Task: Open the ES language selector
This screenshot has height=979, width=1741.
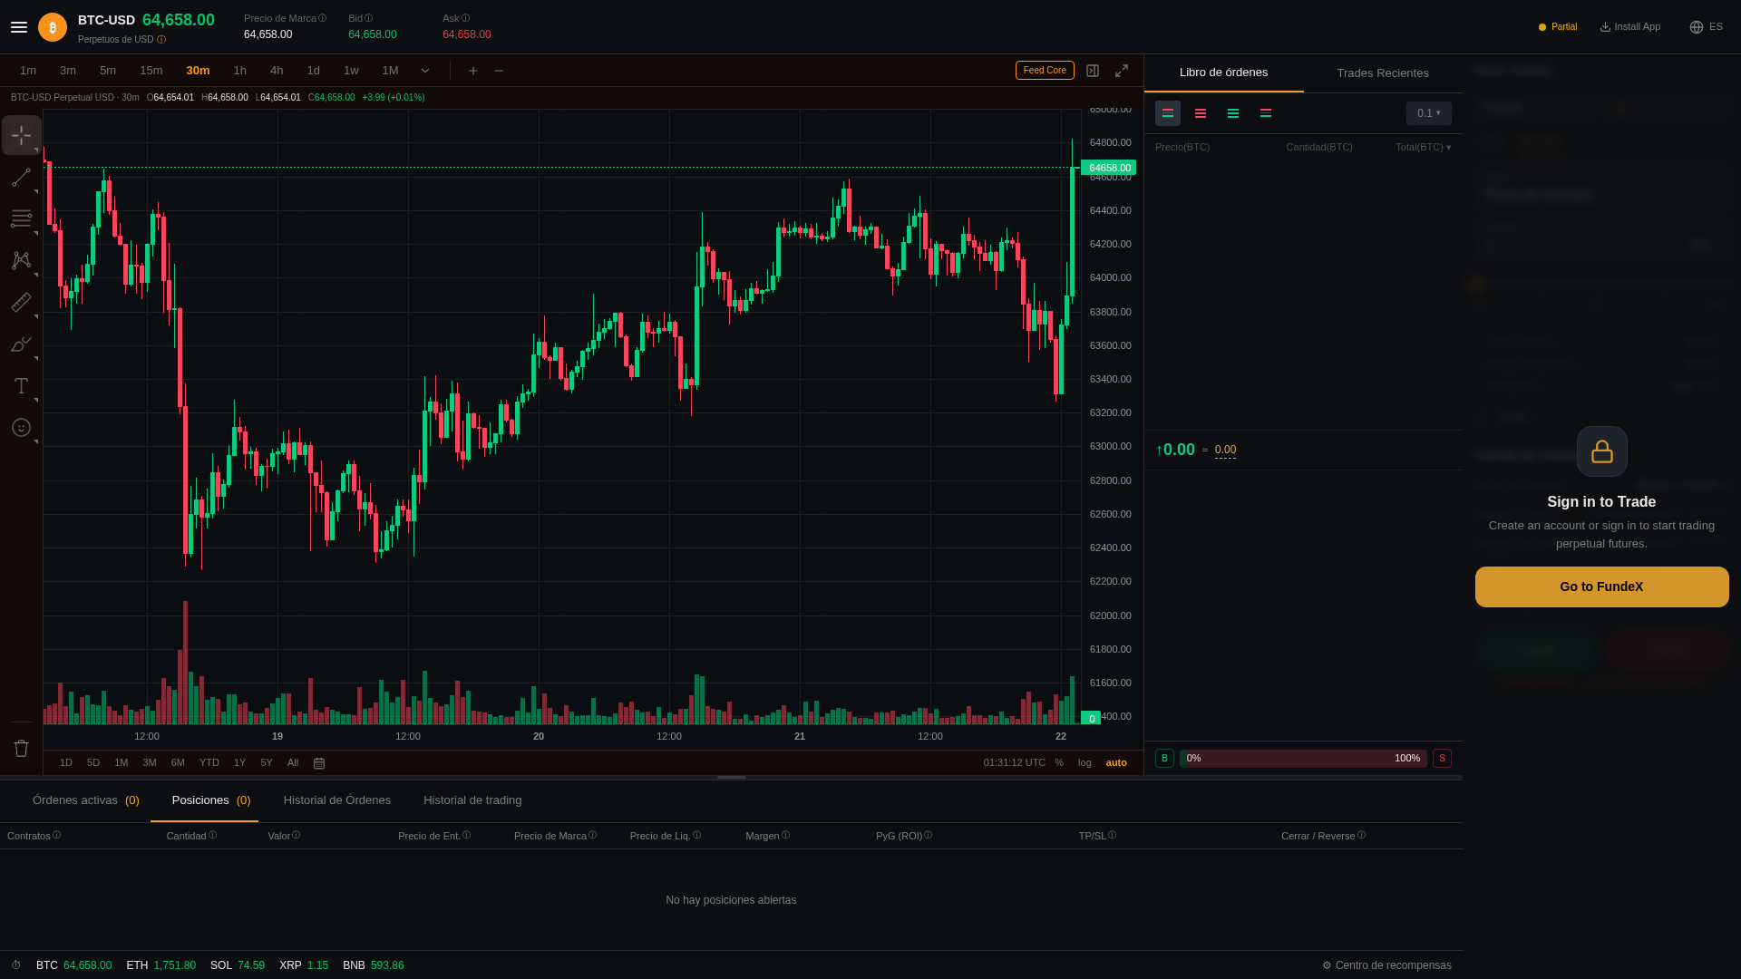Action: tap(1706, 27)
